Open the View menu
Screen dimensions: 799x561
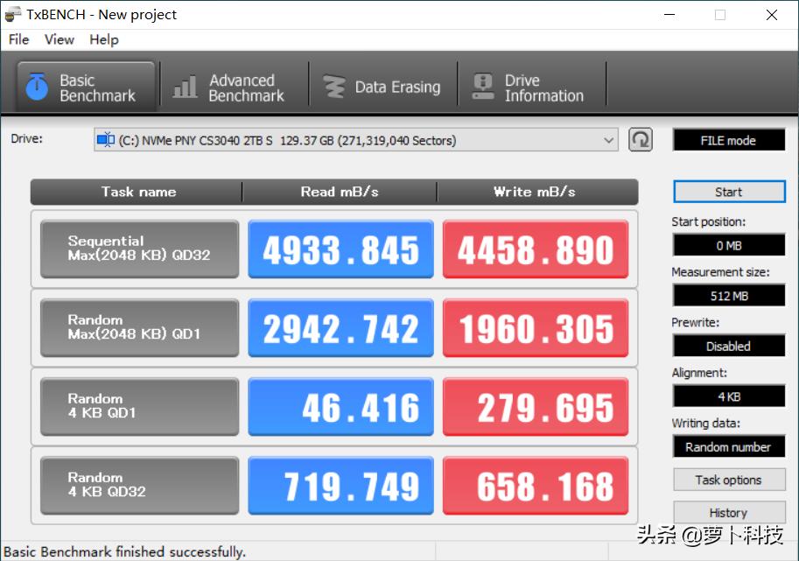59,39
